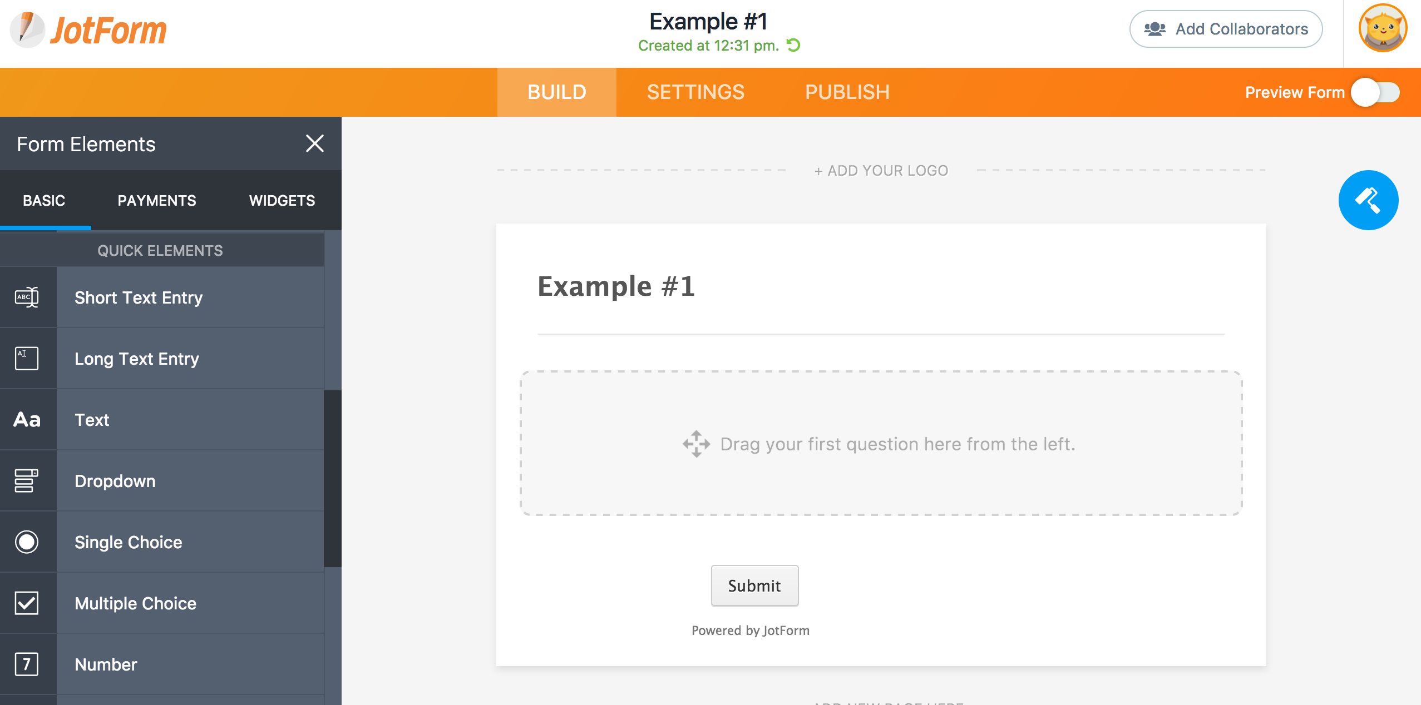Click the close Form Elements panel button
This screenshot has height=705, width=1421.
[314, 143]
